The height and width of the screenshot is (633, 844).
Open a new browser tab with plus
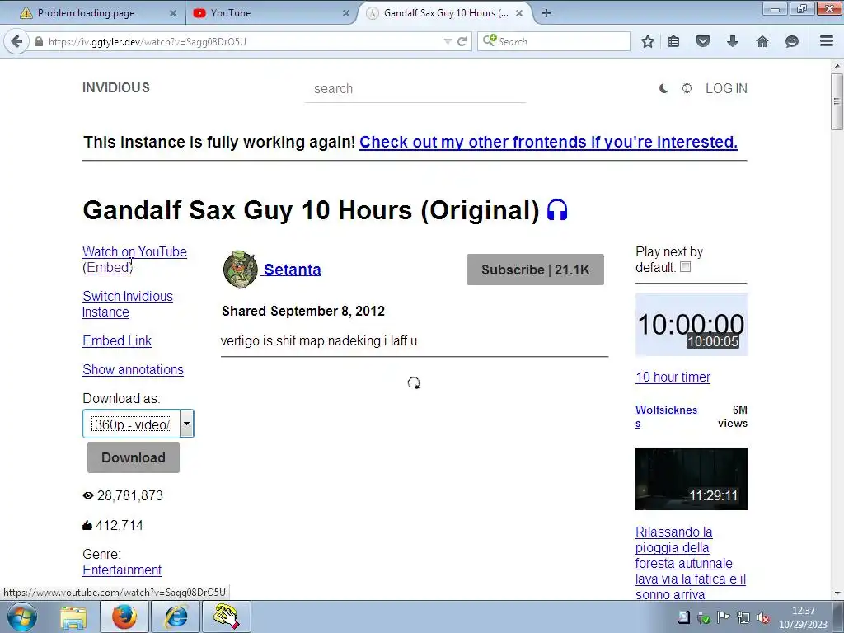[546, 13]
